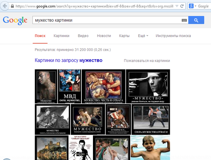This screenshot has width=211, height=160.
Task: Open the castle on hill thumbnail
Action: 51,148
